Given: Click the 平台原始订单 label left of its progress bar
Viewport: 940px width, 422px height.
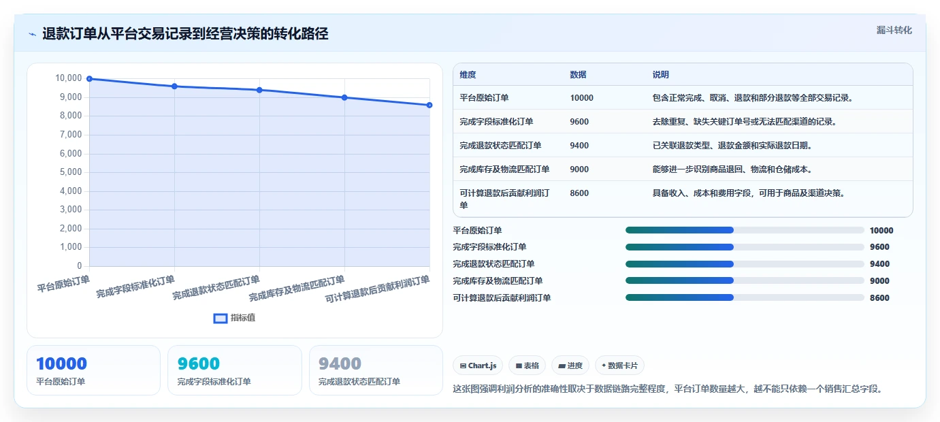Looking at the screenshot, I should (477, 231).
